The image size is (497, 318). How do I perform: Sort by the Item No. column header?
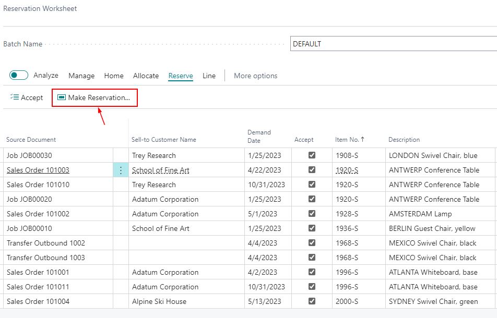350,140
